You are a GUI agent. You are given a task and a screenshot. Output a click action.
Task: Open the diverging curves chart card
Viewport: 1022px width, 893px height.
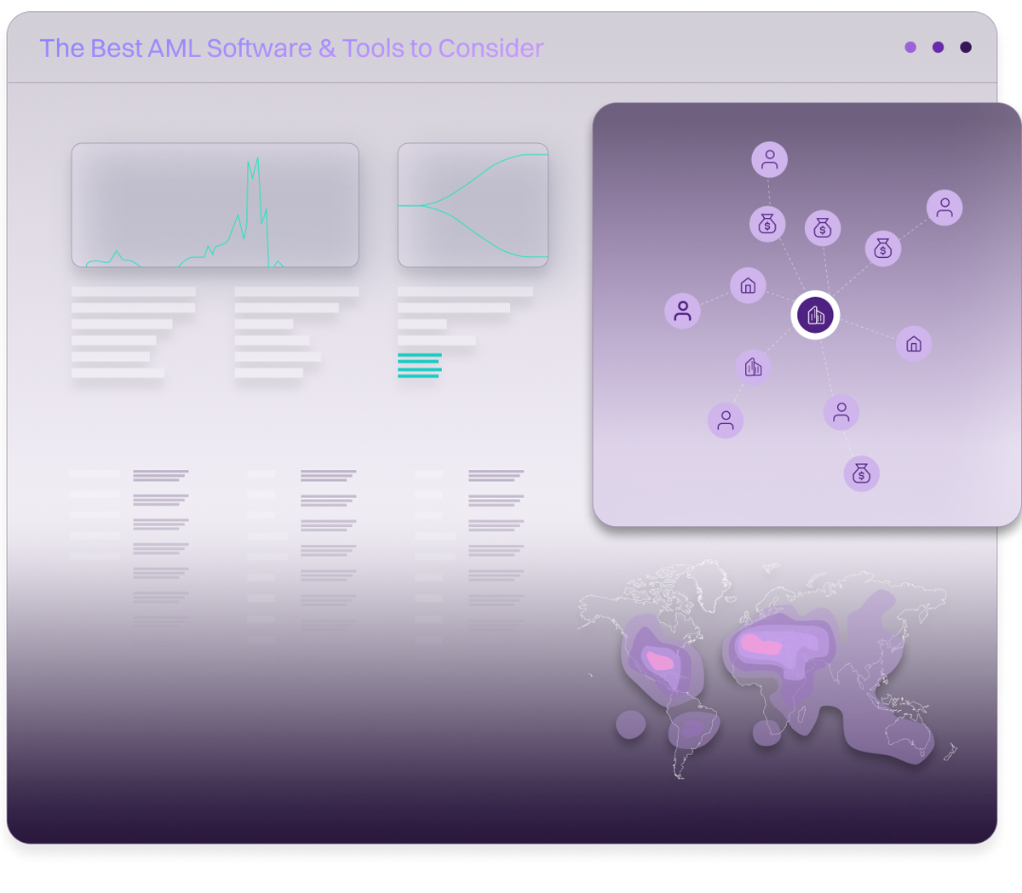473,205
